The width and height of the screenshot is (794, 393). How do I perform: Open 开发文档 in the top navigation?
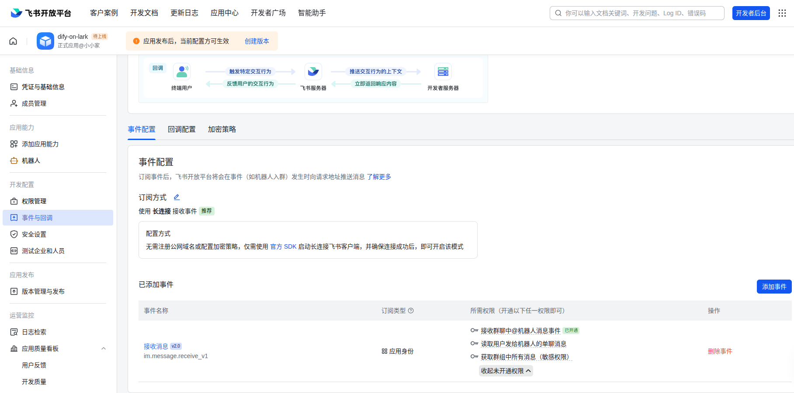point(144,13)
